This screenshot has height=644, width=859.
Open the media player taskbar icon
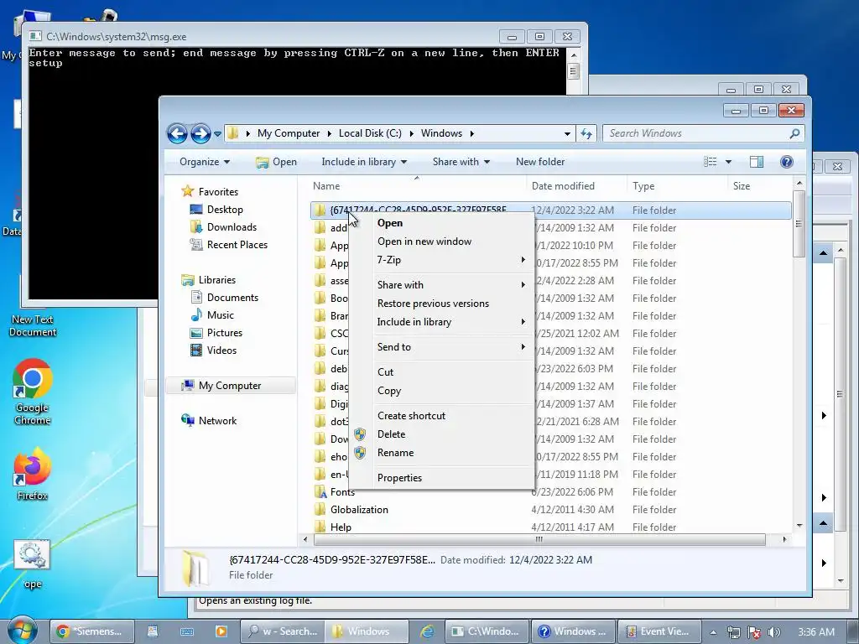(x=221, y=631)
